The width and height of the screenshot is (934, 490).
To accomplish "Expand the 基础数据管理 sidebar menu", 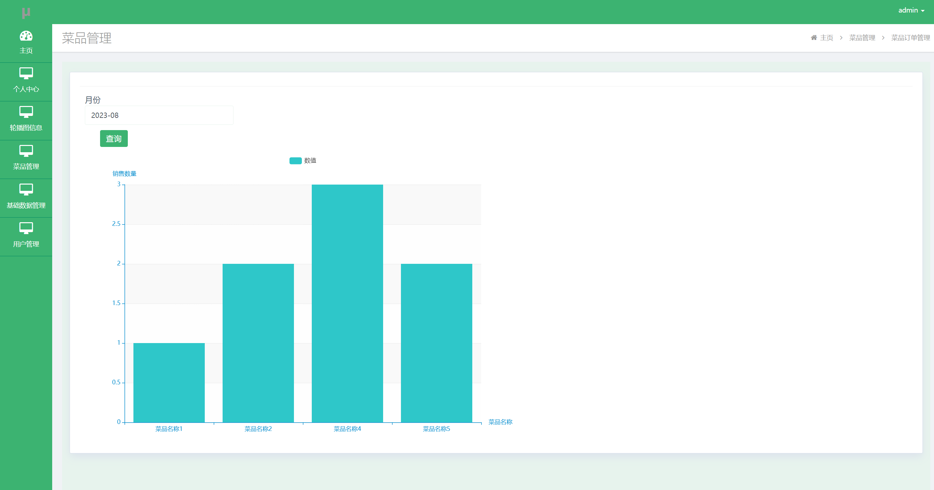I will (26, 205).
